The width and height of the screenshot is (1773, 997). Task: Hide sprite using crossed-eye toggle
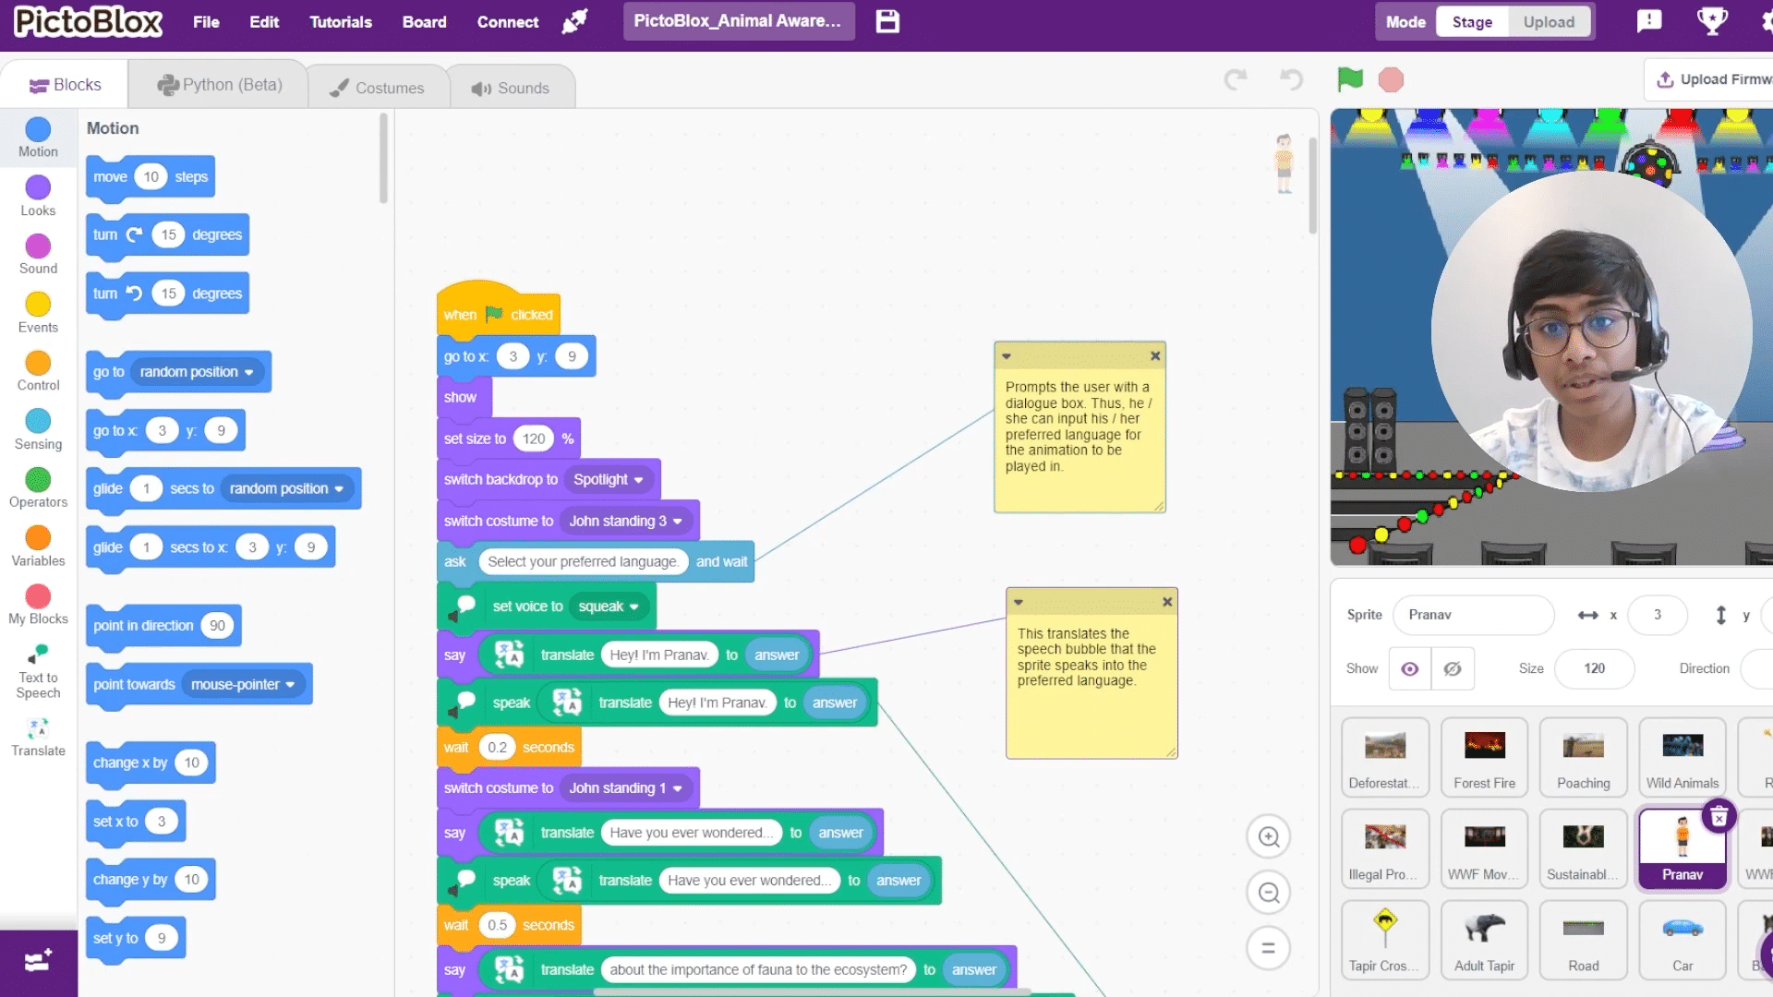[x=1453, y=668]
